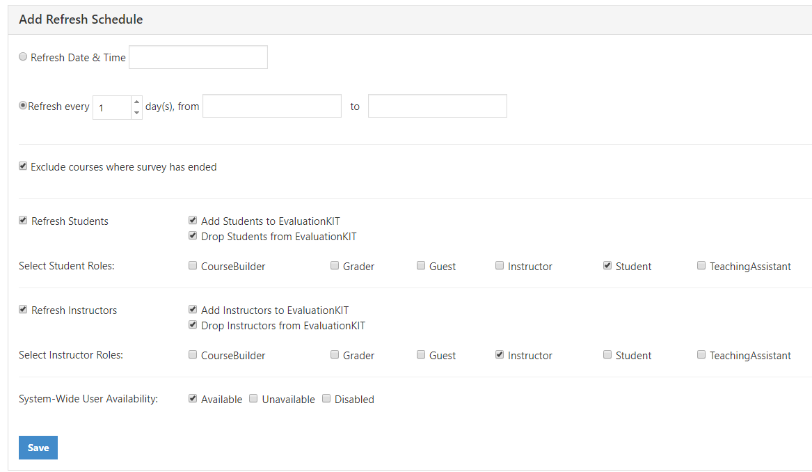Check TeachingAssistant under Student Roles
The image size is (812, 472).
(x=701, y=266)
